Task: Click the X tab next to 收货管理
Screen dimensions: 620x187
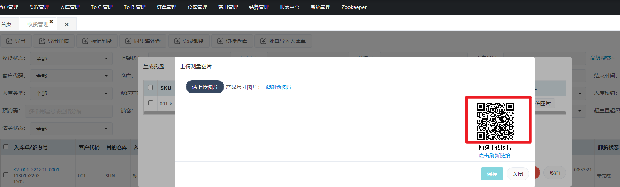Action: point(66,24)
